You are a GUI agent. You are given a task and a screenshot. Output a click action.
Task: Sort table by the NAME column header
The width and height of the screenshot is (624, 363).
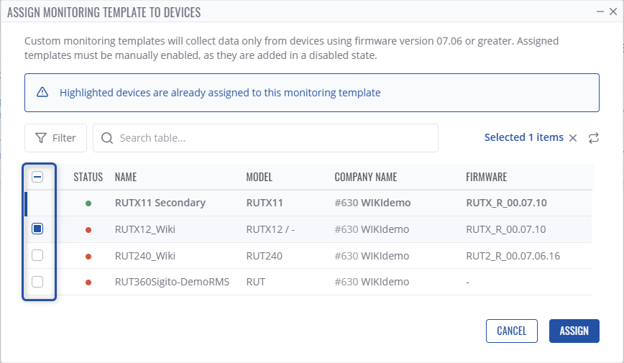[x=126, y=177]
